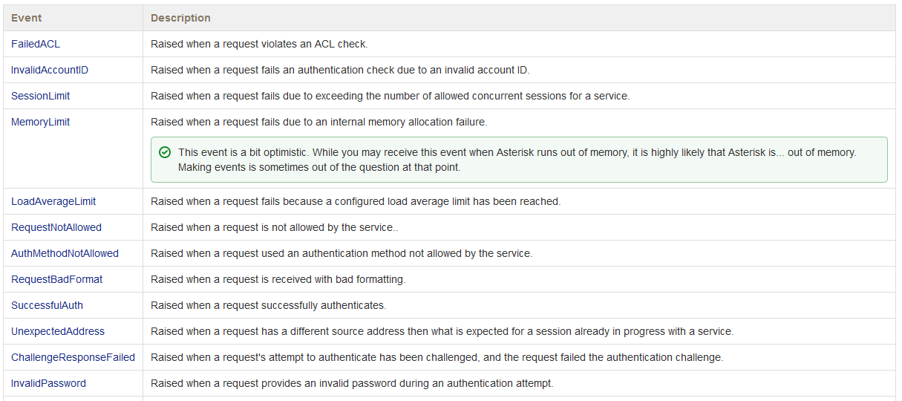Open the ChallengeResponseFailed event link
This screenshot has width=902, height=401.
73,357
